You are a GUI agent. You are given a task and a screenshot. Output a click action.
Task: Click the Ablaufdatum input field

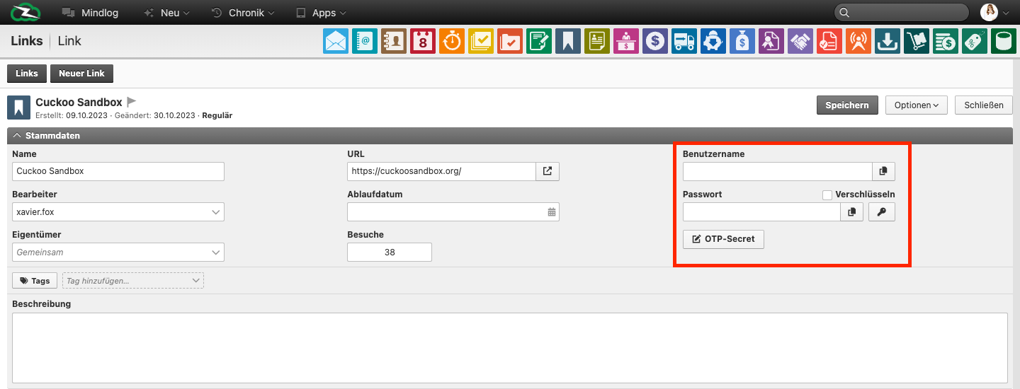click(453, 211)
